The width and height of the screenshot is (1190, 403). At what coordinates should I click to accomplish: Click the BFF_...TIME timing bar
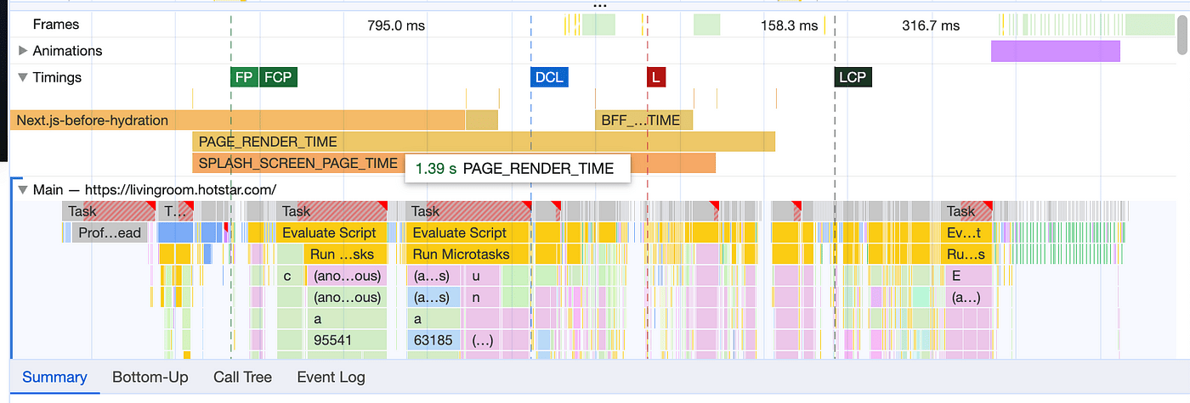click(643, 120)
